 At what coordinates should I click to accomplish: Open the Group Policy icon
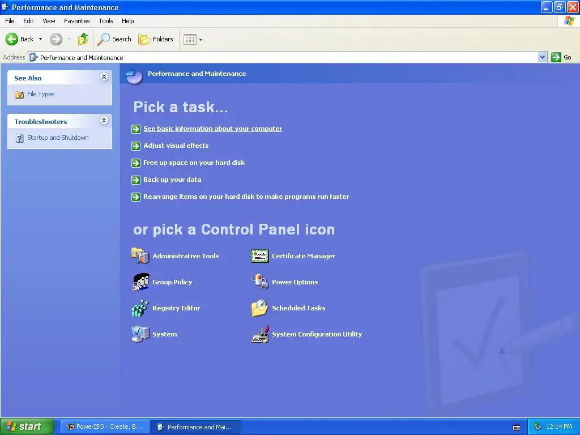140,282
